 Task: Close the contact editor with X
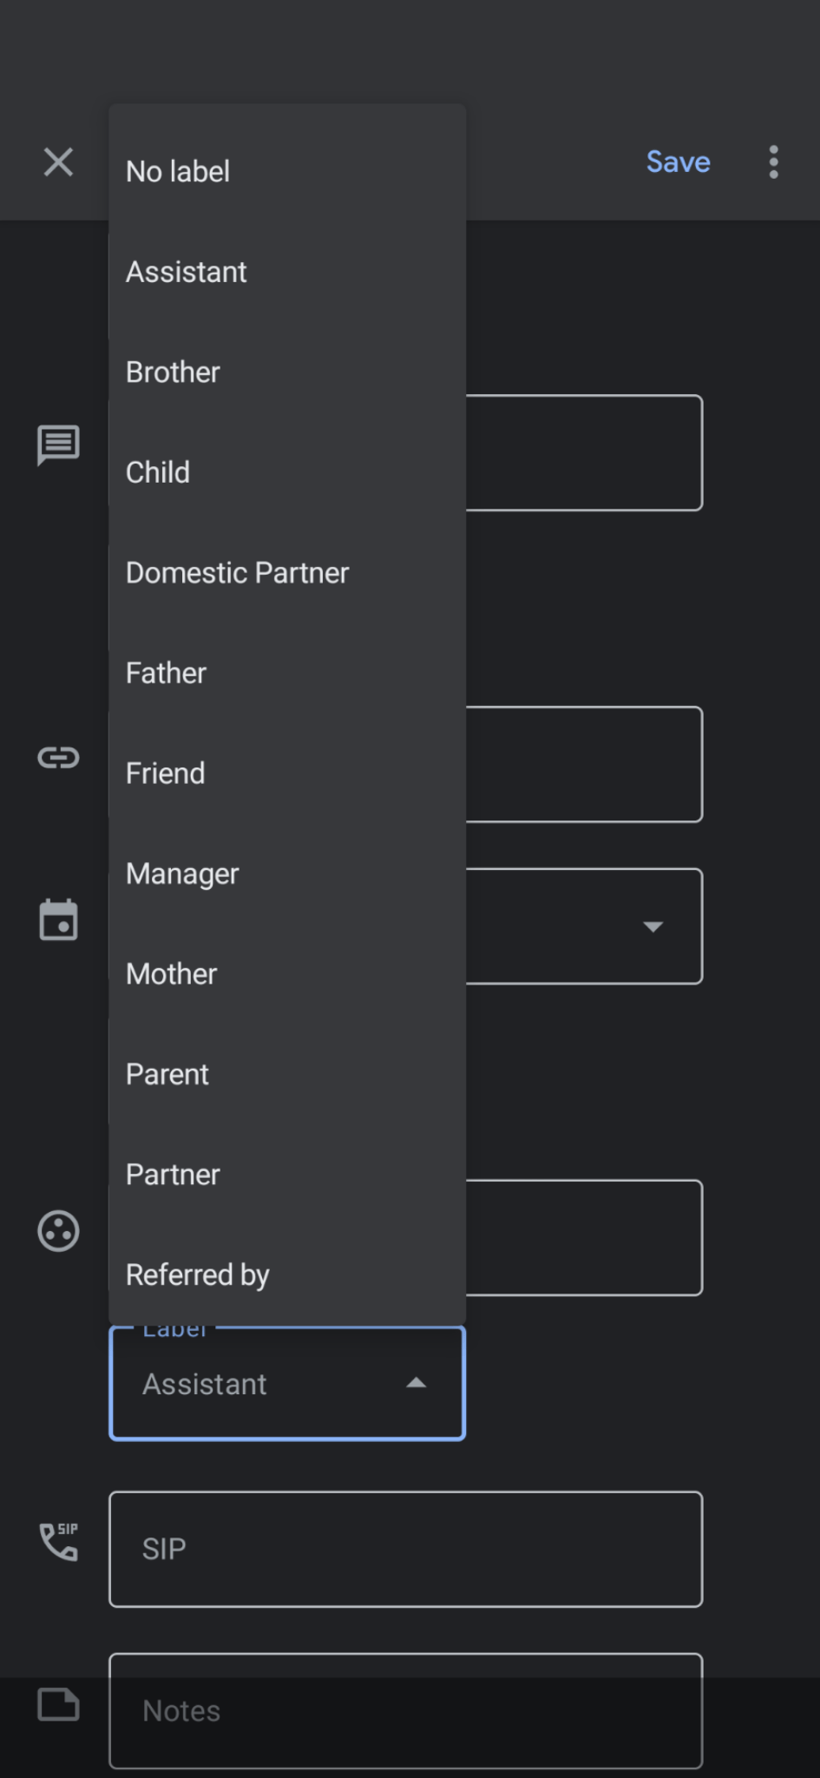tap(58, 161)
